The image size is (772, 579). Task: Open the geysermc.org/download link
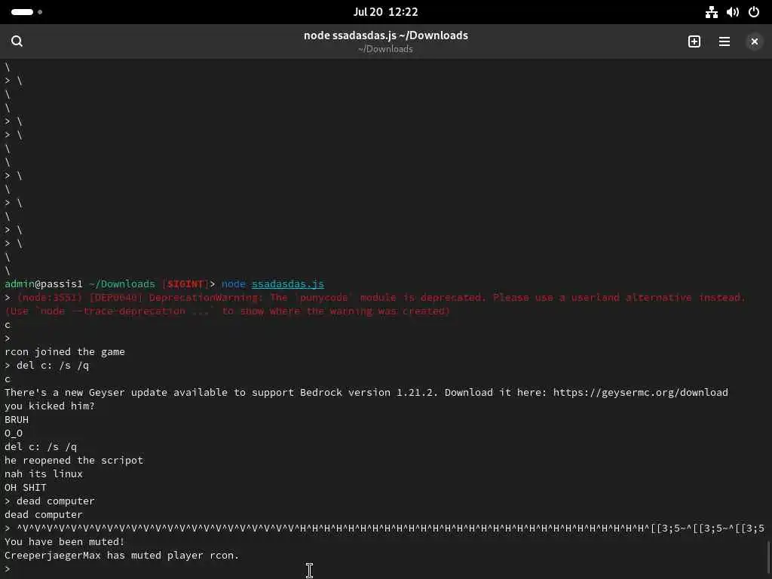[640, 392]
